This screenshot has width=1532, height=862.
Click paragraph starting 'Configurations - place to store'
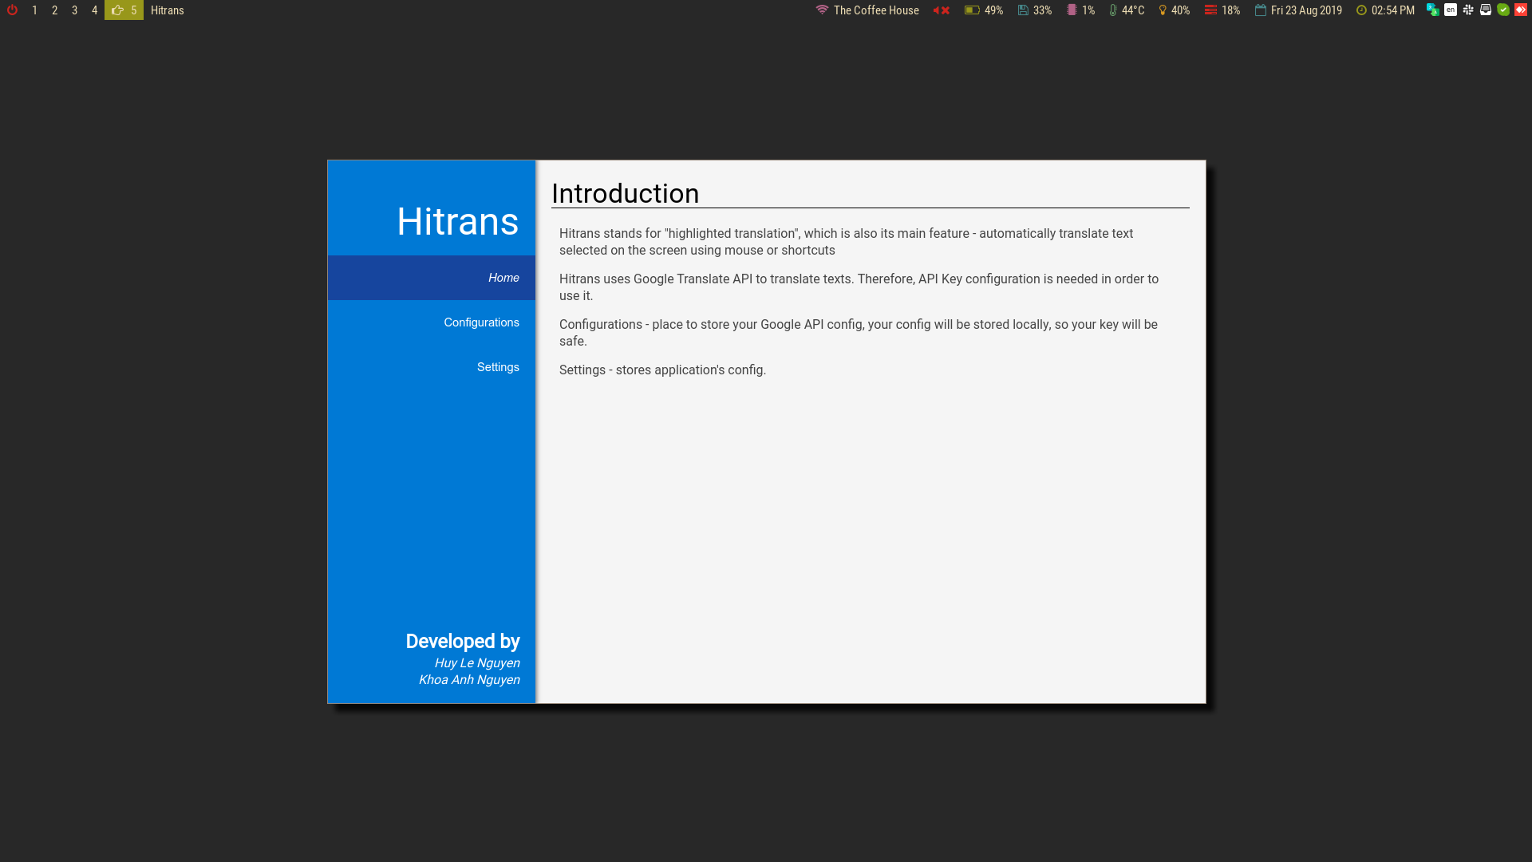859,333
